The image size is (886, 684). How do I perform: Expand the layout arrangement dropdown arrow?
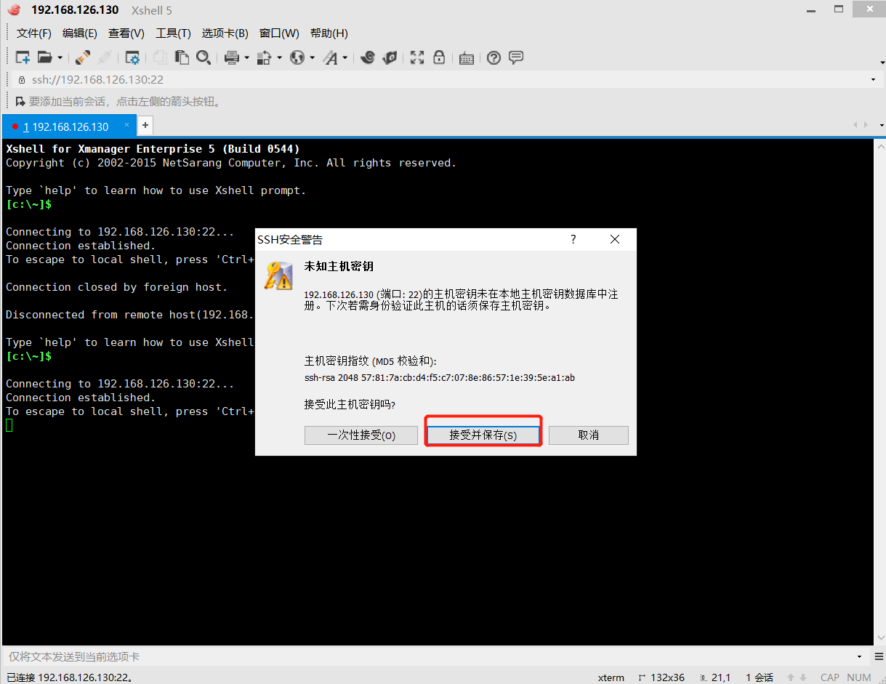(280, 58)
